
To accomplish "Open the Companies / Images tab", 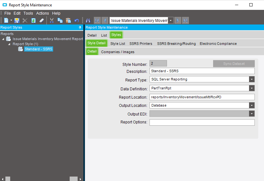I will [118, 52].
